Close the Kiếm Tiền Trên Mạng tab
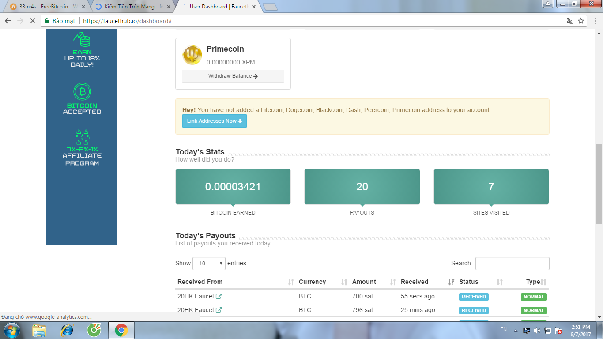603x339 pixels. (x=168, y=7)
